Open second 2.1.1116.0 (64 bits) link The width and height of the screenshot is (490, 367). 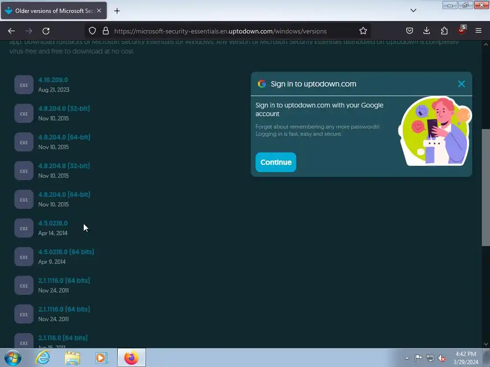[64, 309]
